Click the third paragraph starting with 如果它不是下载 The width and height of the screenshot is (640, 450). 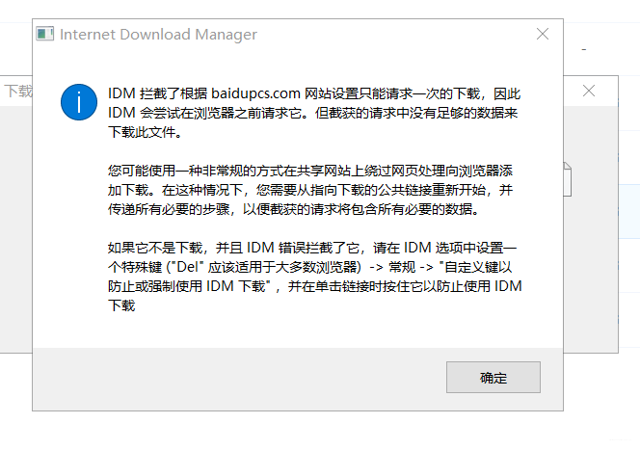pos(314,277)
